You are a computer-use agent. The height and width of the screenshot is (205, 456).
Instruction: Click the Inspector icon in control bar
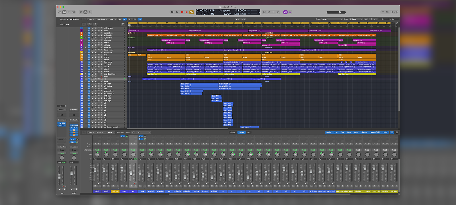click(x=64, y=12)
